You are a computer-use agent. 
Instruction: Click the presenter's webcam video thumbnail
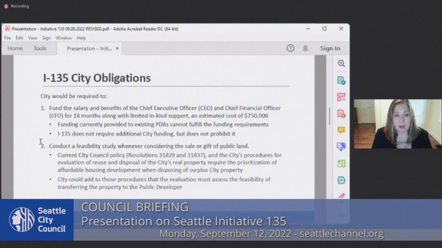398,124
